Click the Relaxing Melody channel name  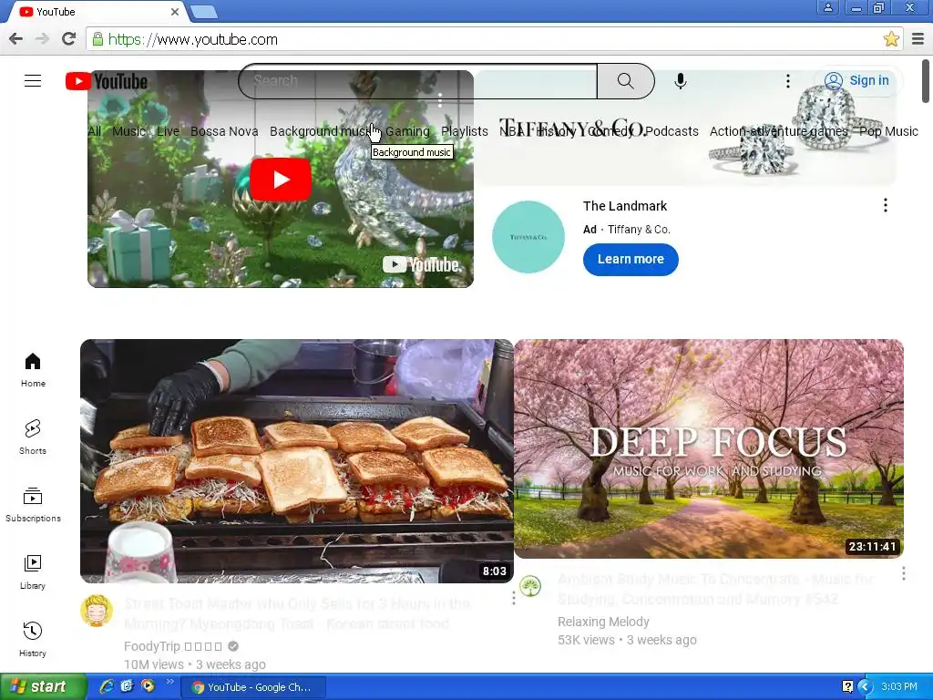pyautogui.click(x=603, y=622)
